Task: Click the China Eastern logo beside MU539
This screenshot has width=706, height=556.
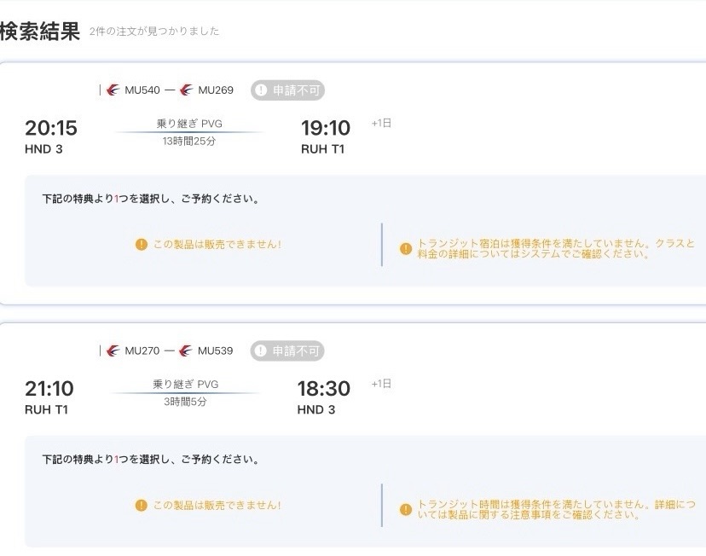Action: pyautogui.click(x=187, y=350)
